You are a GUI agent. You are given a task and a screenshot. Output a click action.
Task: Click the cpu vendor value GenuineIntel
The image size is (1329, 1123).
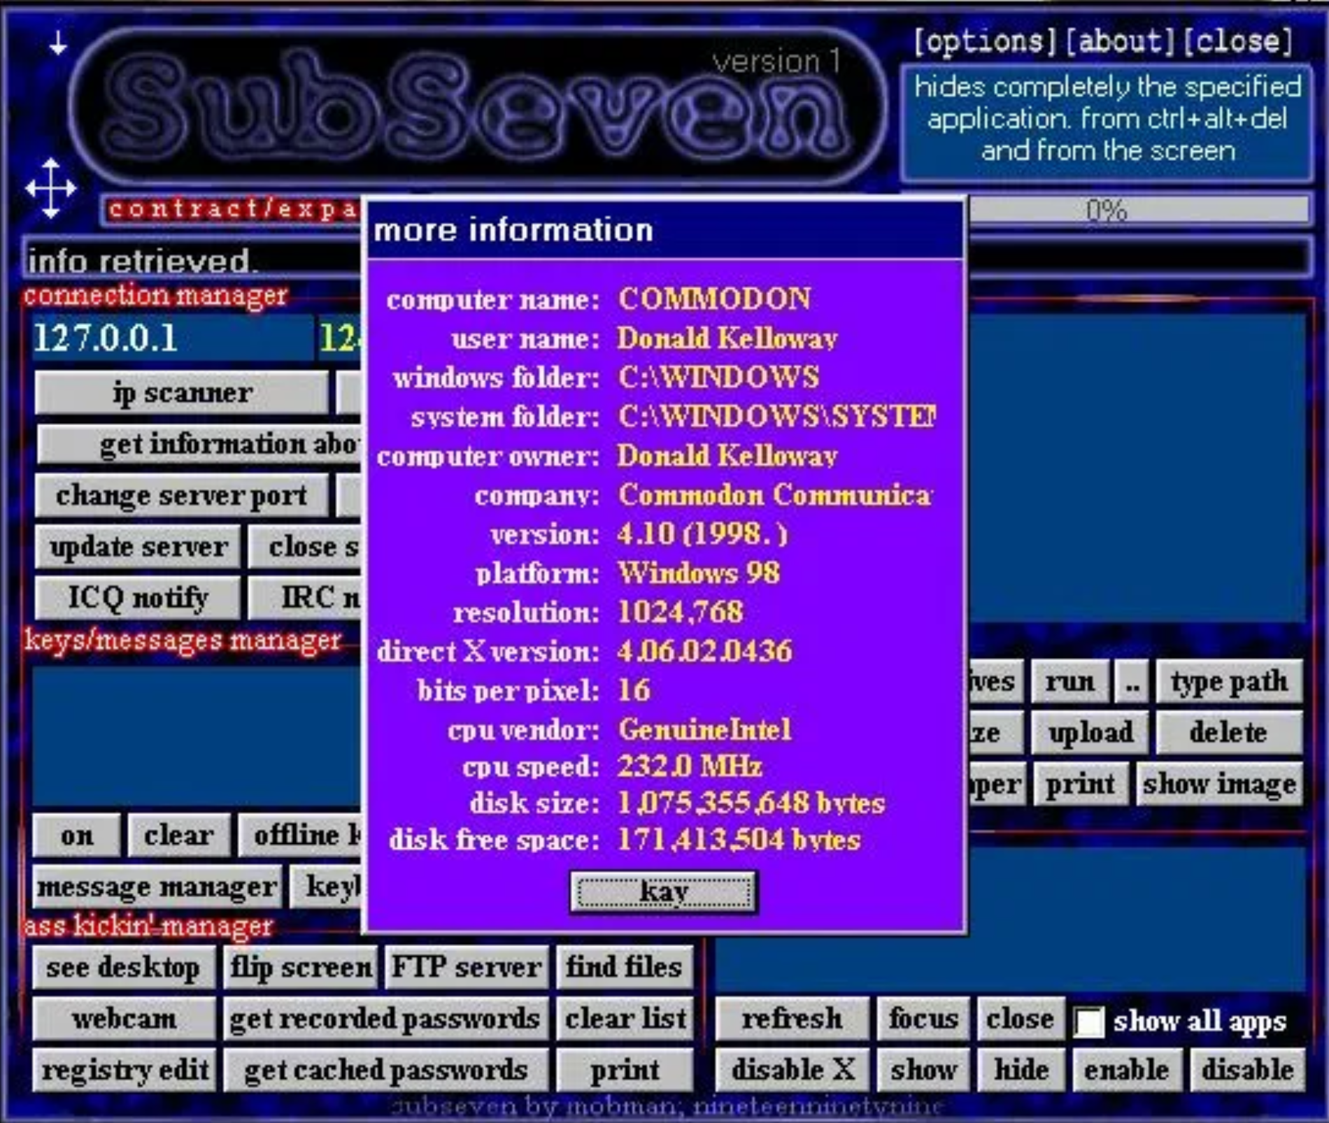click(705, 730)
